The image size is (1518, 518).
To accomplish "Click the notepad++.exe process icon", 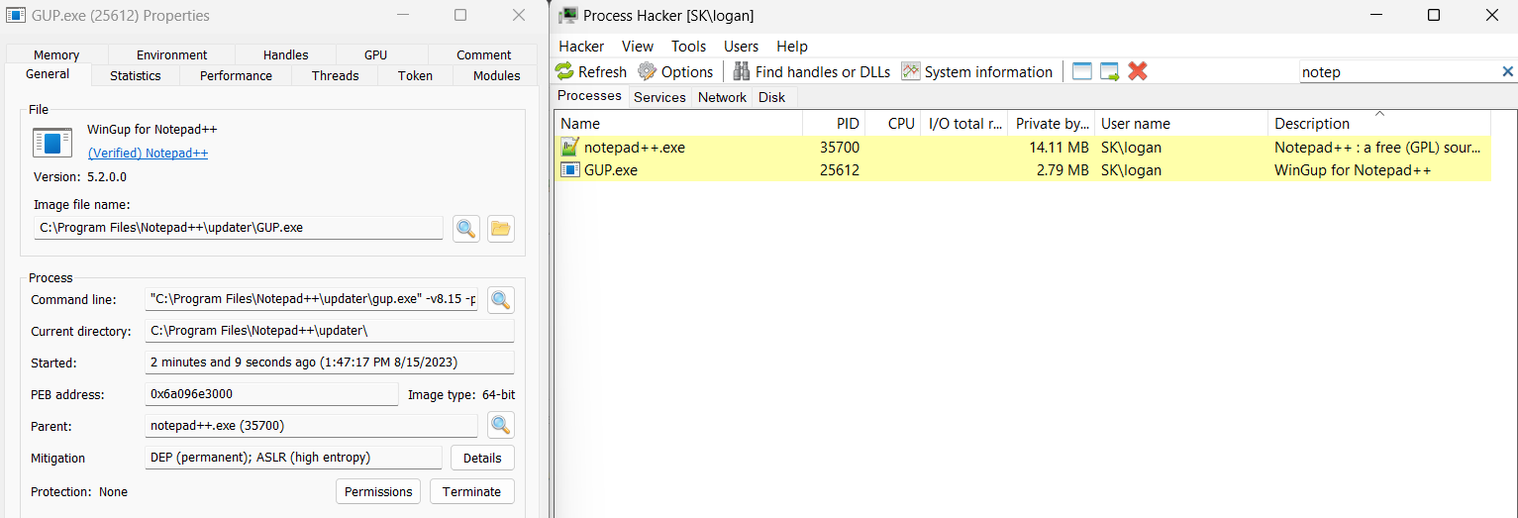I will (x=569, y=148).
